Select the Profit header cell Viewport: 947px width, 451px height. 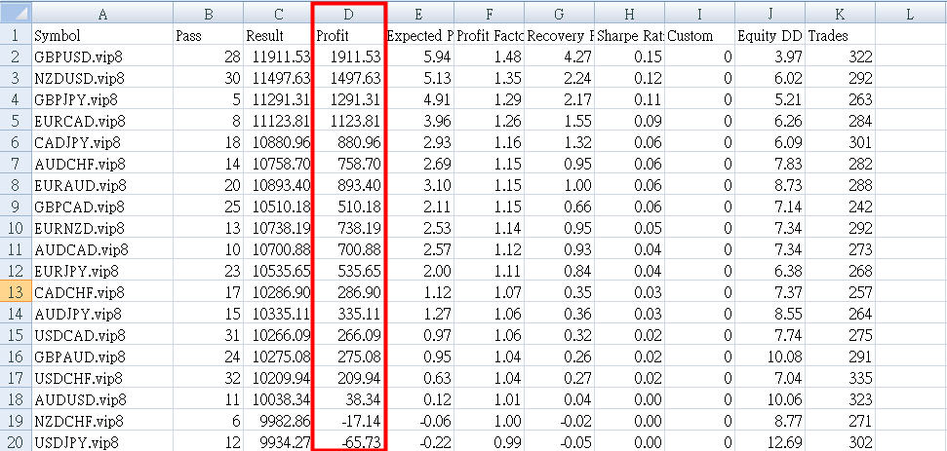click(x=348, y=35)
